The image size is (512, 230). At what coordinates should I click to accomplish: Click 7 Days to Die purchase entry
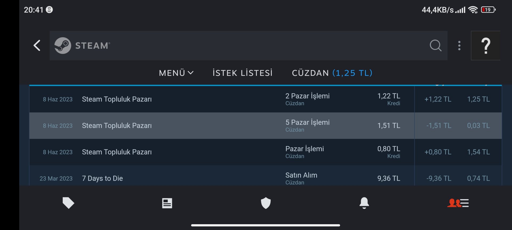[x=102, y=178]
